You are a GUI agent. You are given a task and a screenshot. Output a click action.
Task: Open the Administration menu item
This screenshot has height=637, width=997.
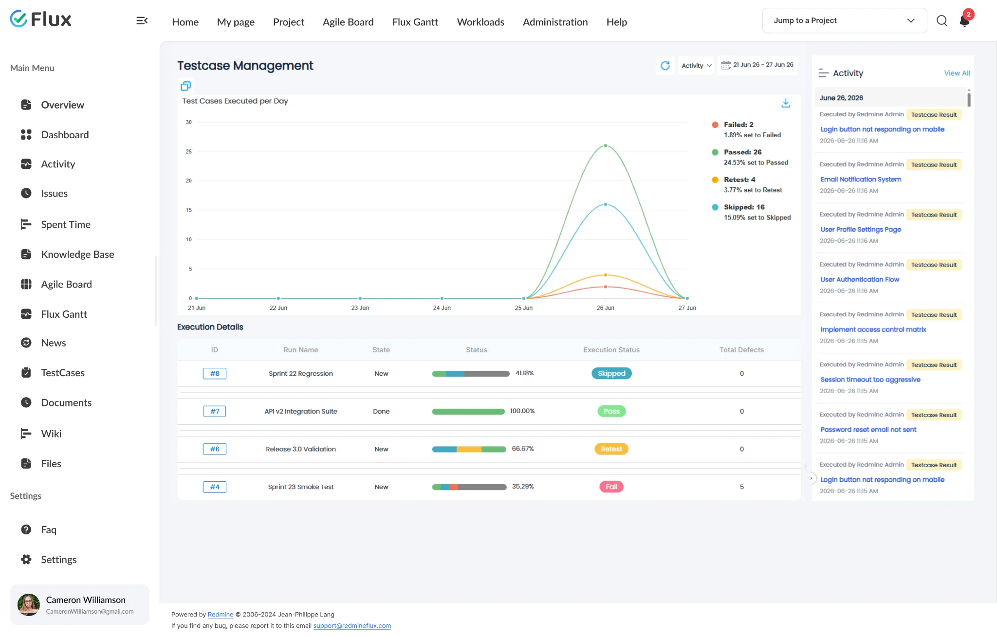[555, 22]
